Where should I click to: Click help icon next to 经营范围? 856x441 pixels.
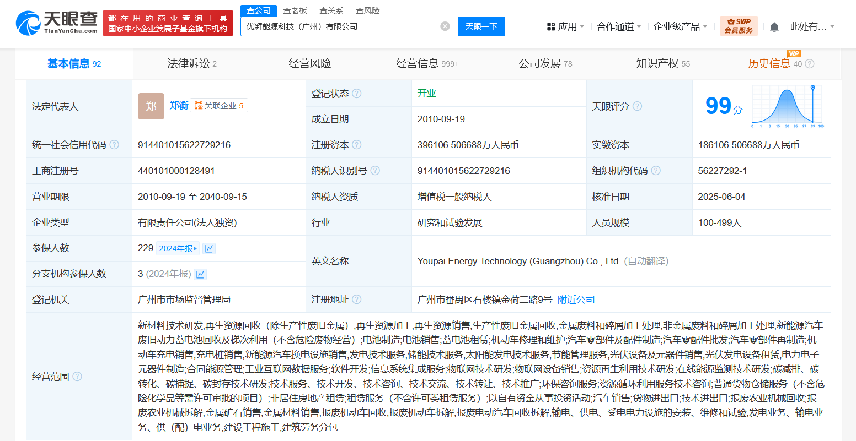pos(77,377)
